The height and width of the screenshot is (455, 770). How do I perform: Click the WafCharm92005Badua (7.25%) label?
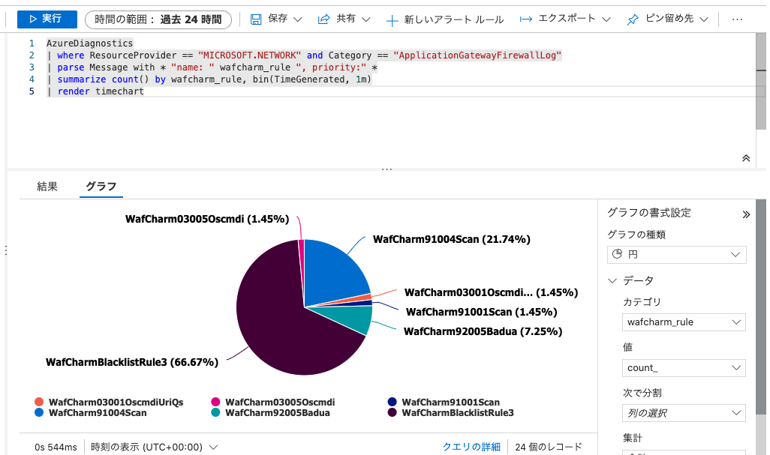coord(483,331)
